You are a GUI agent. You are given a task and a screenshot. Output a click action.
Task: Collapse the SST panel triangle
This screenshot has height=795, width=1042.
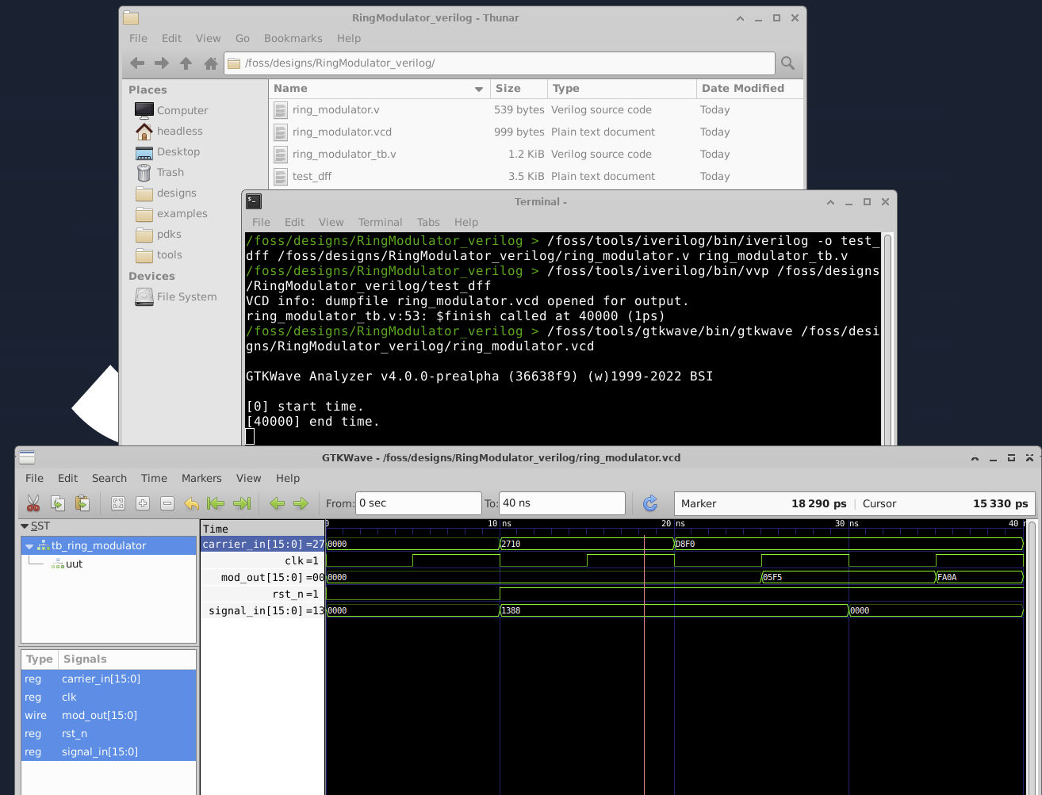pyautogui.click(x=25, y=526)
